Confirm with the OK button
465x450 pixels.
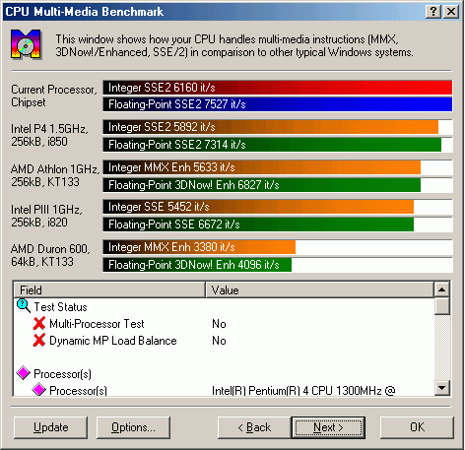click(x=417, y=427)
